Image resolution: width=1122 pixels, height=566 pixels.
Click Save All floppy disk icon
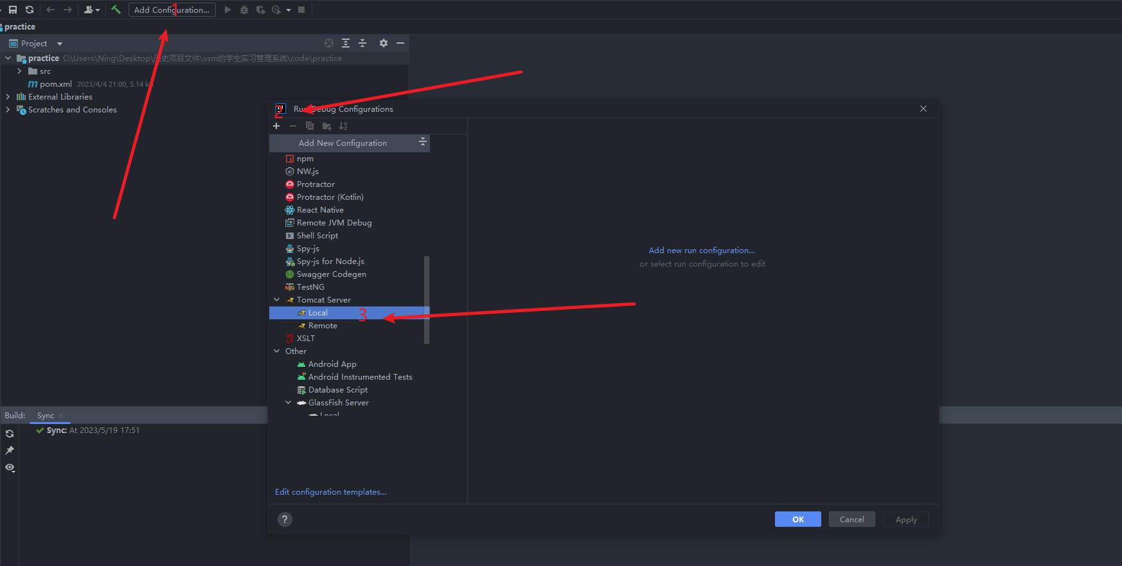(13, 10)
